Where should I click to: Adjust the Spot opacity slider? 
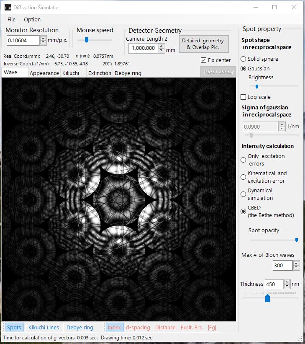point(297,240)
